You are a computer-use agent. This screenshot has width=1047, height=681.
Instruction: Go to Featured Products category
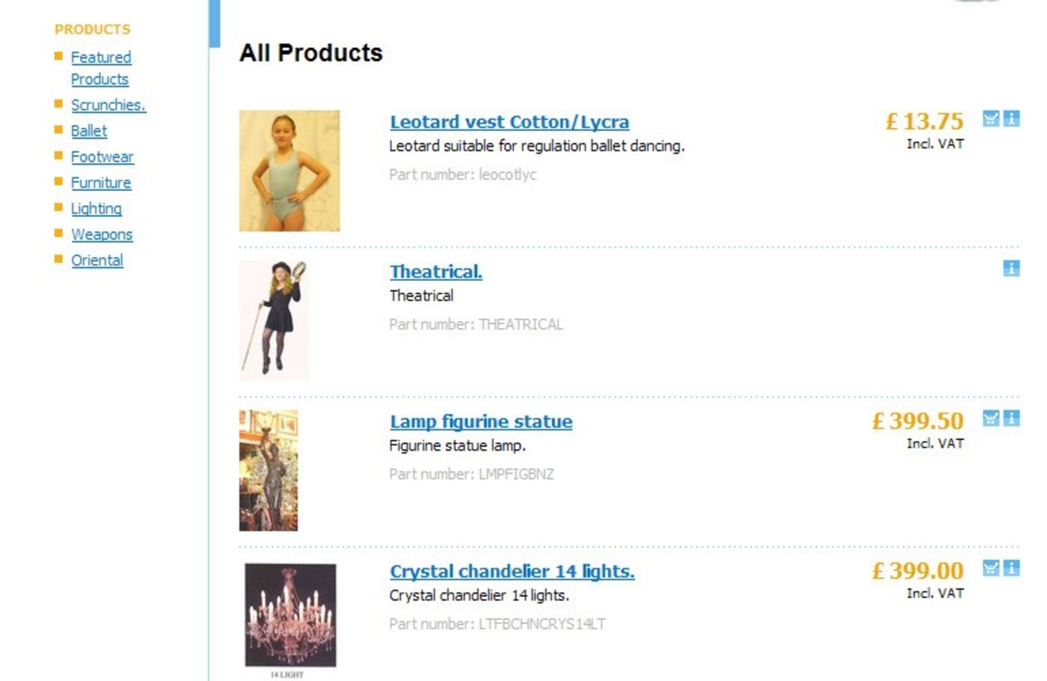(101, 58)
